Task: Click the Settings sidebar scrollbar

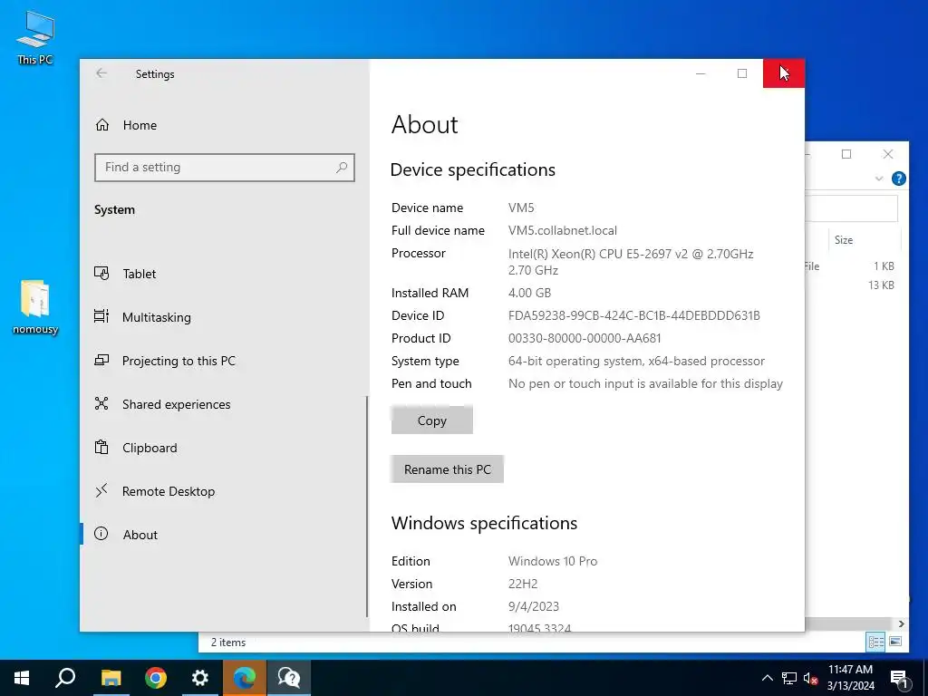Action: click(367, 506)
